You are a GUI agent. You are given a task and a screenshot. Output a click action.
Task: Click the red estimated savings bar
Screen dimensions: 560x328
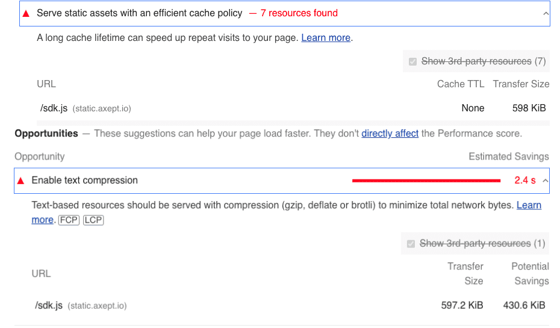click(426, 181)
